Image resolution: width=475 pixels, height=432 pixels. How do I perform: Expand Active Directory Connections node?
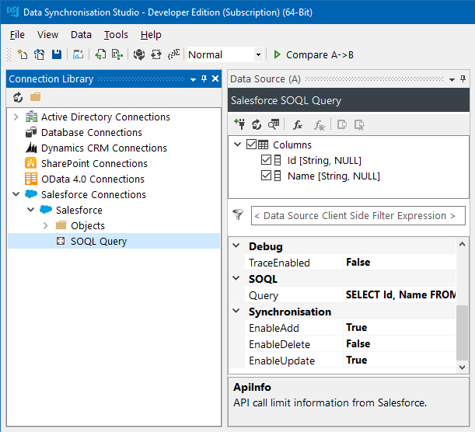click(x=16, y=117)
